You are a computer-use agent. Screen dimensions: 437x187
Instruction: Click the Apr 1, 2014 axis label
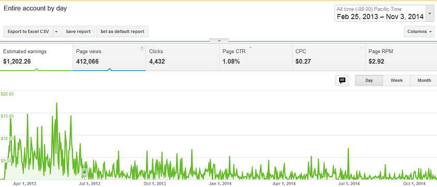point(284,184)
